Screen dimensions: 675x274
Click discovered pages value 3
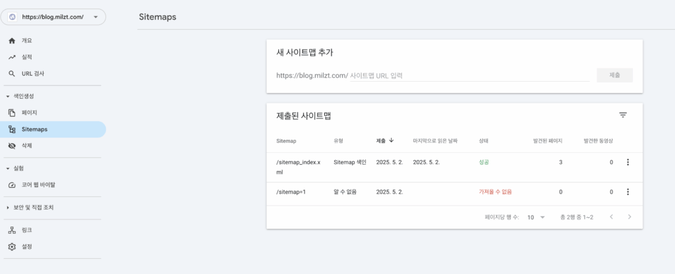pyautogui.click(x=560, y=162)
